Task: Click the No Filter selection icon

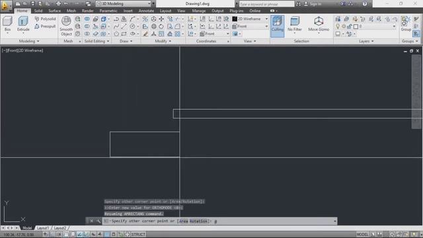Action: (295, 24)
